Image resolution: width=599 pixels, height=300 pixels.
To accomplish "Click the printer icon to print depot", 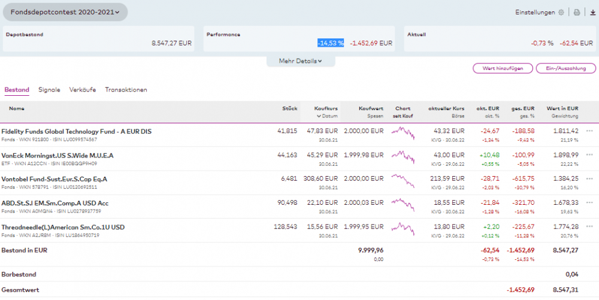I will [577, 12].
